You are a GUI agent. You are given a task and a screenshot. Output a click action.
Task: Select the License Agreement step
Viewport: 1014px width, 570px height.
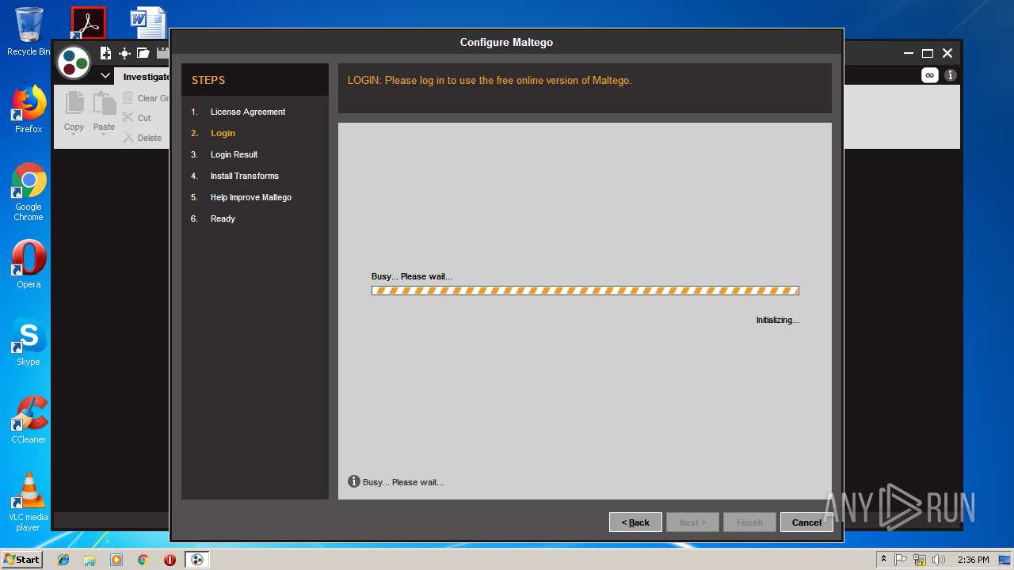247,112
